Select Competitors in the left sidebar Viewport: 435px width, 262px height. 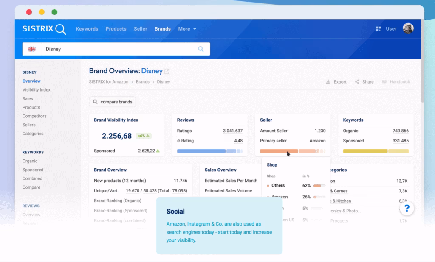(x=34, y=116)
